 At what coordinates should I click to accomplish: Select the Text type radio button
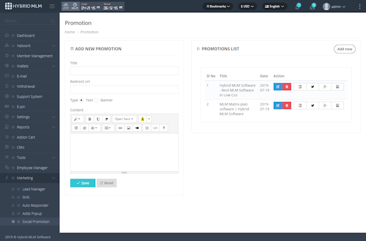81,100
